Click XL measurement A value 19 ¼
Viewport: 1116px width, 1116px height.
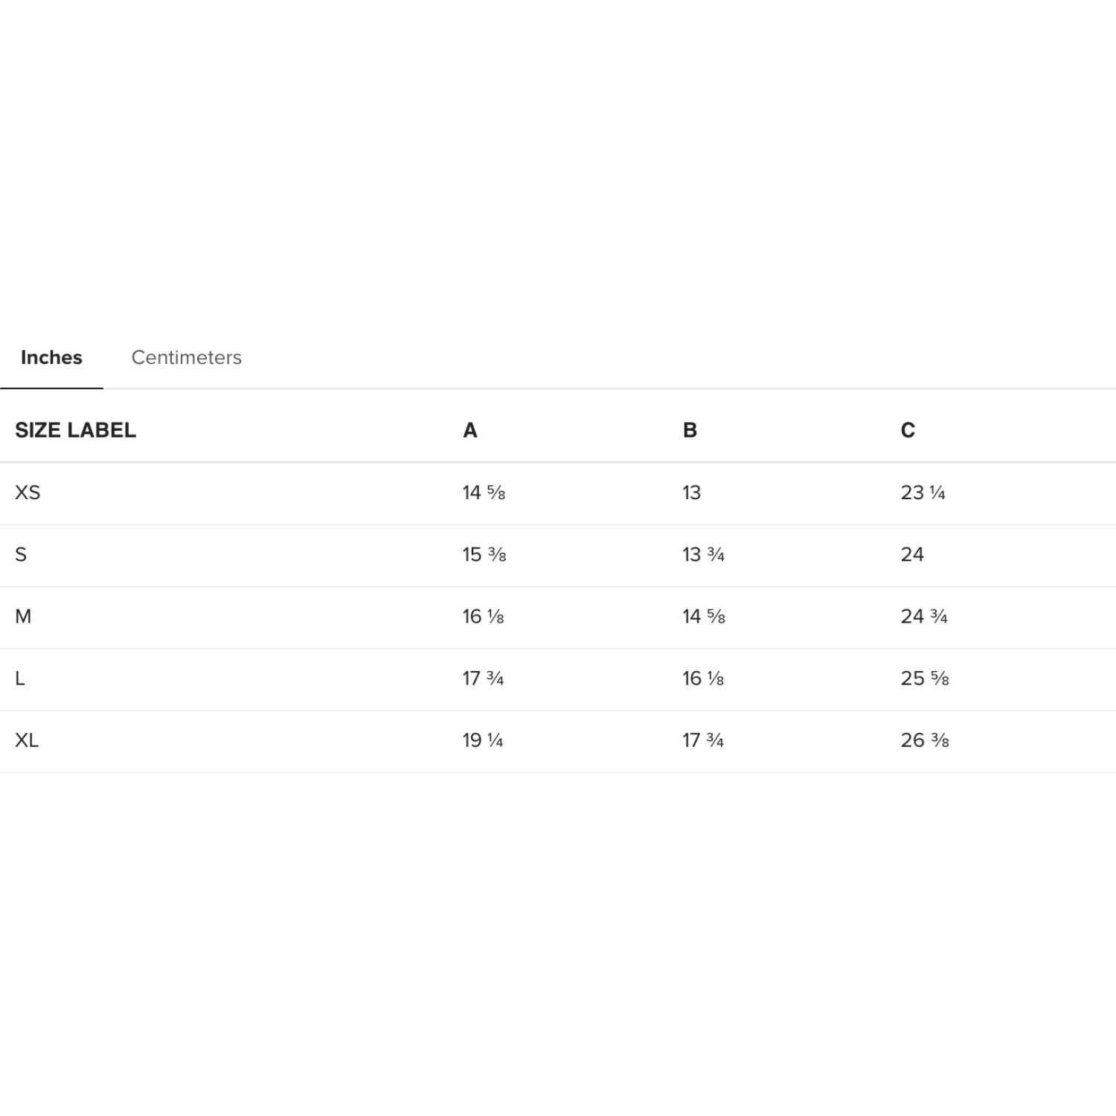point(482,740)
